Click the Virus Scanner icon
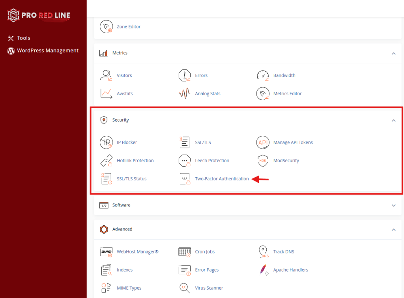This screenshot has height=298, width=404. pos(184,288)
